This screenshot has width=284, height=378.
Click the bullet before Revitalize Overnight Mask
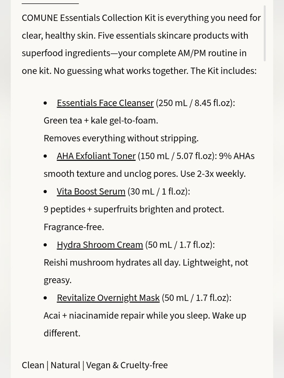pos(45,298)
